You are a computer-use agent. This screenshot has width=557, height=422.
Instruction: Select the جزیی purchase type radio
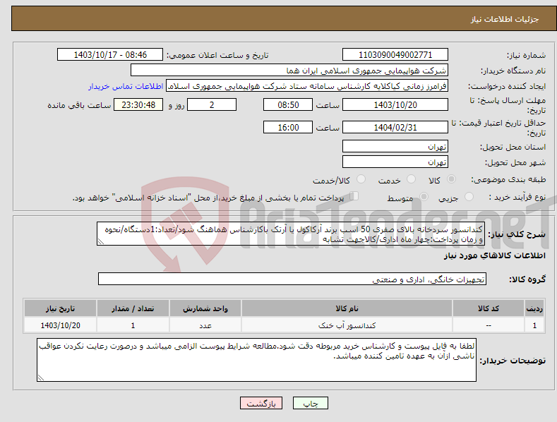point(469,196)
